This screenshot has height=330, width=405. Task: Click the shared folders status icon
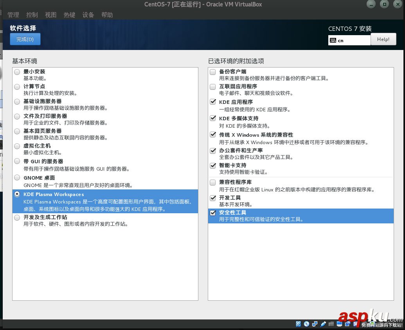pyautogui.click(x=330, y=324)
